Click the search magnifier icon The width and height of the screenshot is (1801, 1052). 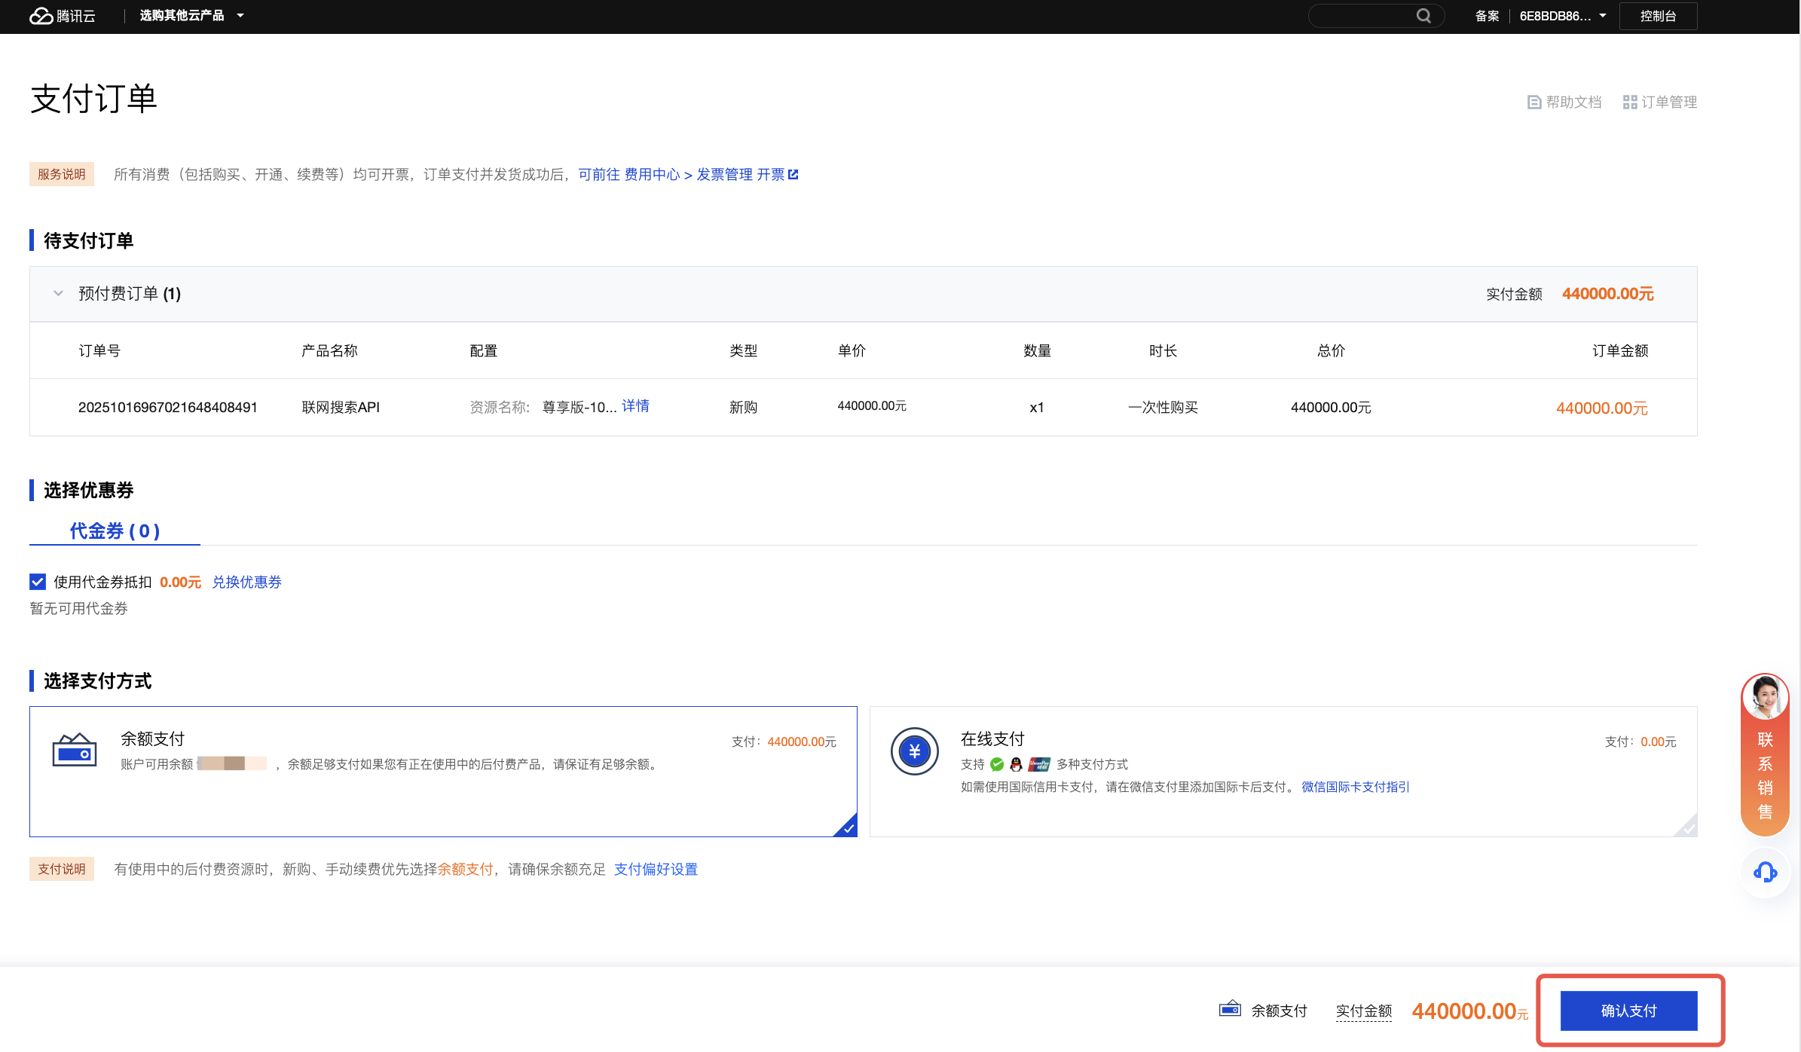(1423, 16)
